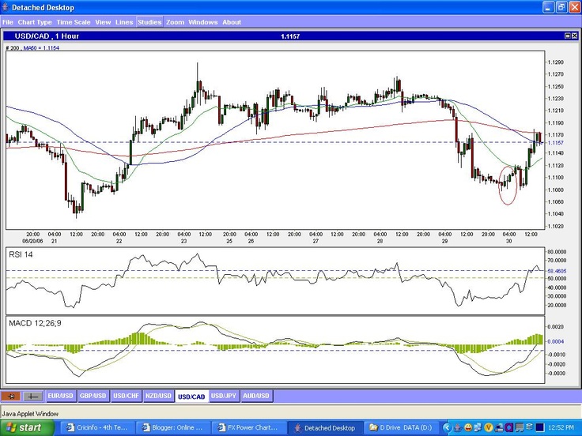Click the 1.1157 price in chart header
This screenshot has width=582, height=436.
pos(290,36)
